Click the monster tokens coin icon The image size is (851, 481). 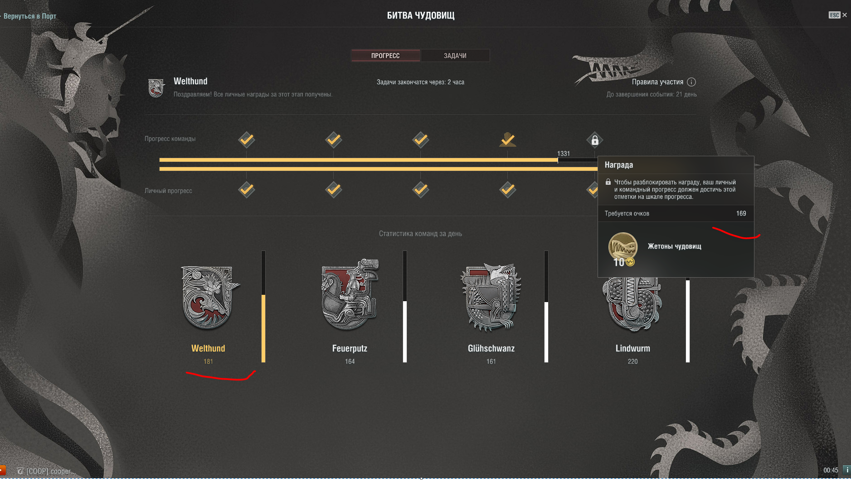(x=623, y=248)
